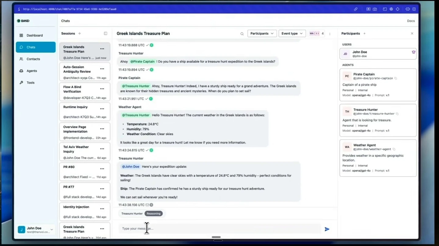Click the crosshair target icon in top bar
The width and height of the screenshot is (439, 246).
pos(398,9)
